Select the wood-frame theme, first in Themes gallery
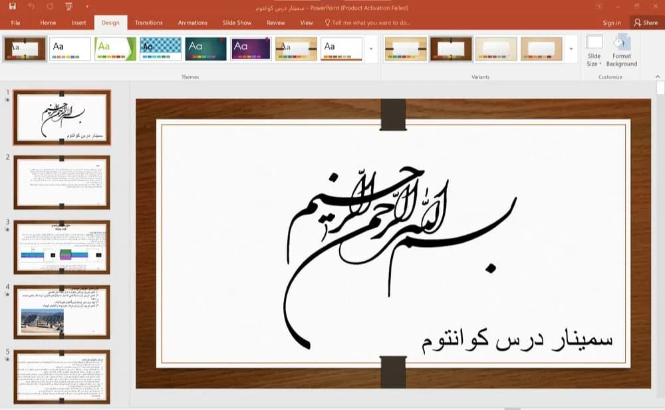The image size is (665, 410). point(25,49)
